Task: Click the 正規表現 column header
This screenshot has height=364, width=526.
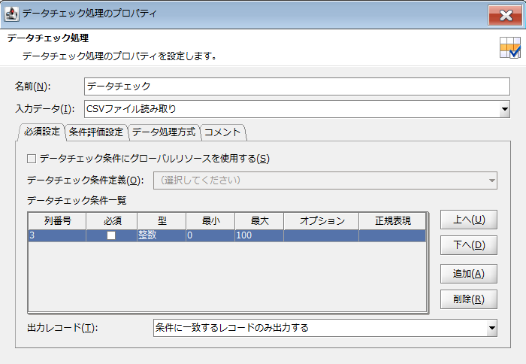Action: (x=393, y=220)
